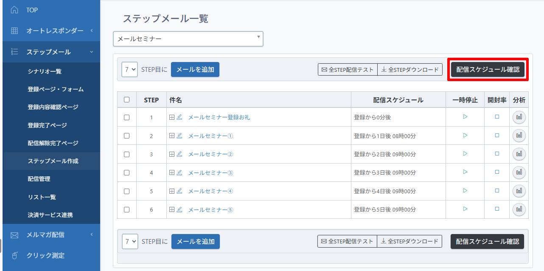Screen dimensions: 544x271
Task: Open the メールセミナー④ subject link
Action: click(211, 191)
